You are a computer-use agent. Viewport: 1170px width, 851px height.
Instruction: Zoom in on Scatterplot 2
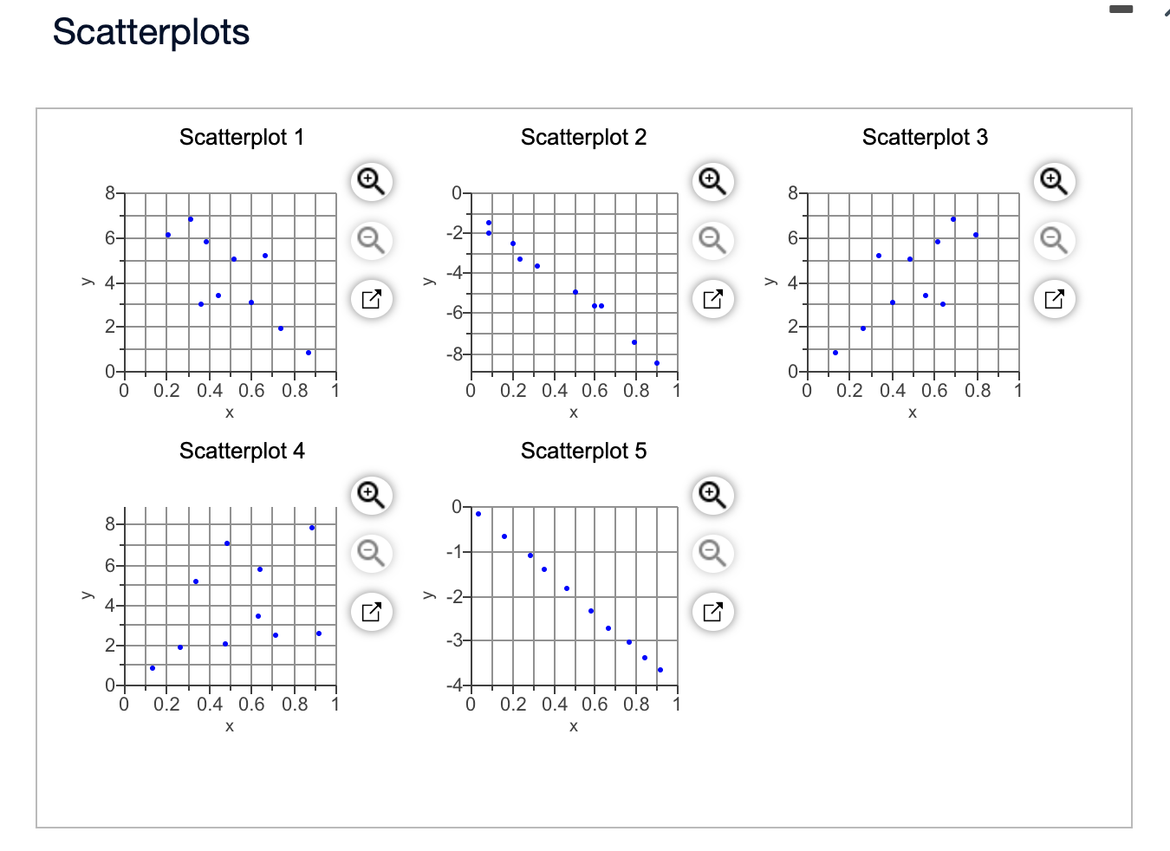[712, 182]
